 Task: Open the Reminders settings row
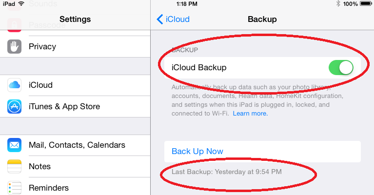point(49,188)
